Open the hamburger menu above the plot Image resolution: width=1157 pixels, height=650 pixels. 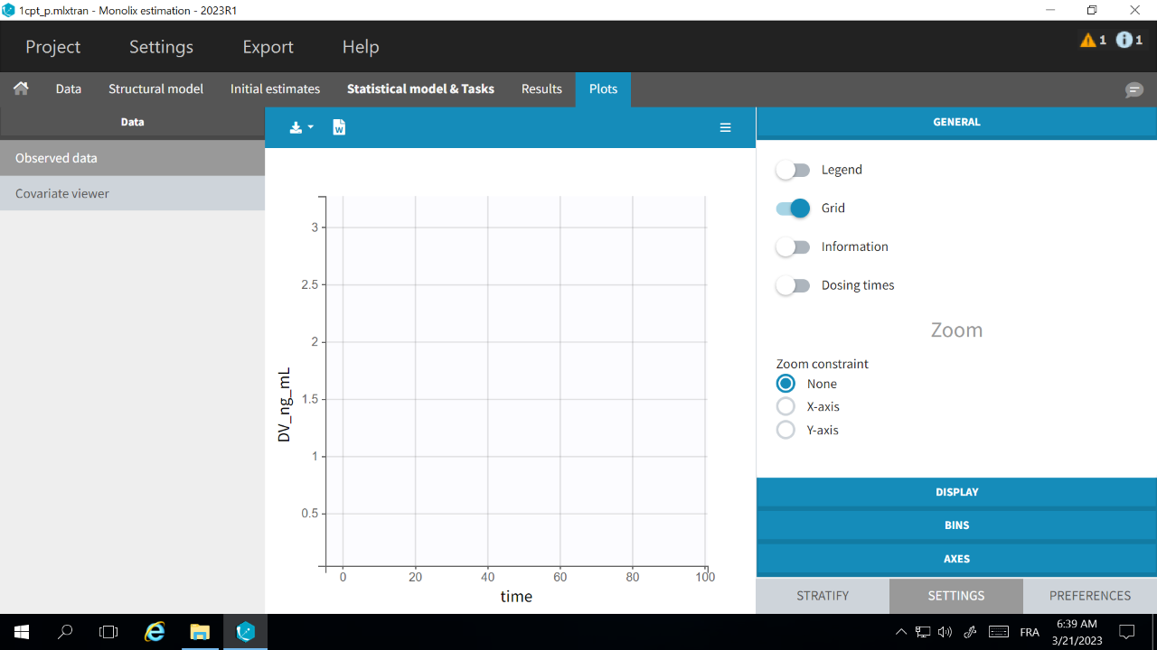tap(725, 127)
